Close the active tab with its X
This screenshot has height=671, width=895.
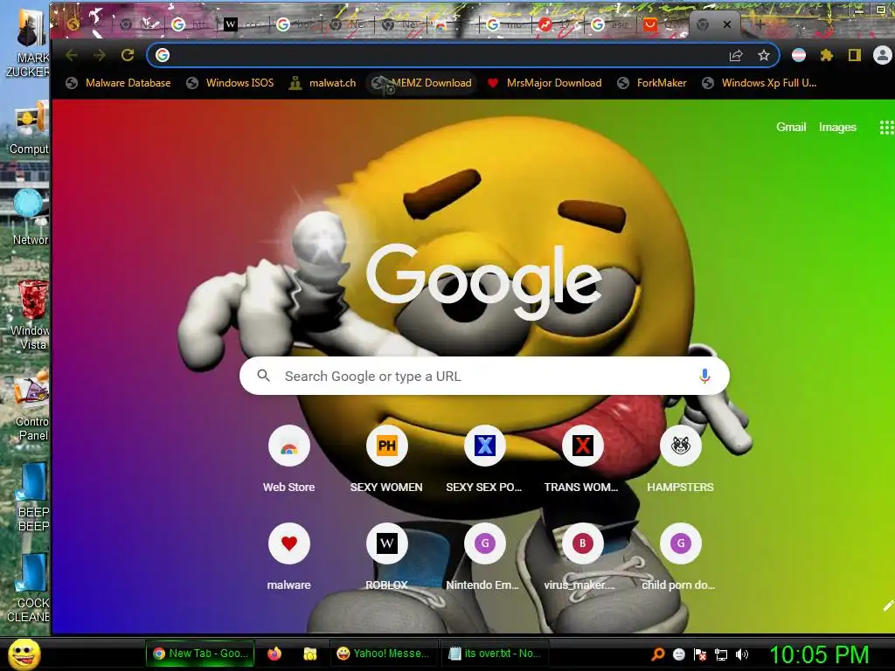click(x=726, y=24)
